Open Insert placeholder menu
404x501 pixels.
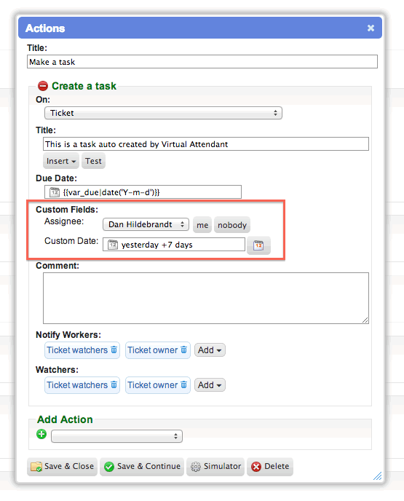60,161
